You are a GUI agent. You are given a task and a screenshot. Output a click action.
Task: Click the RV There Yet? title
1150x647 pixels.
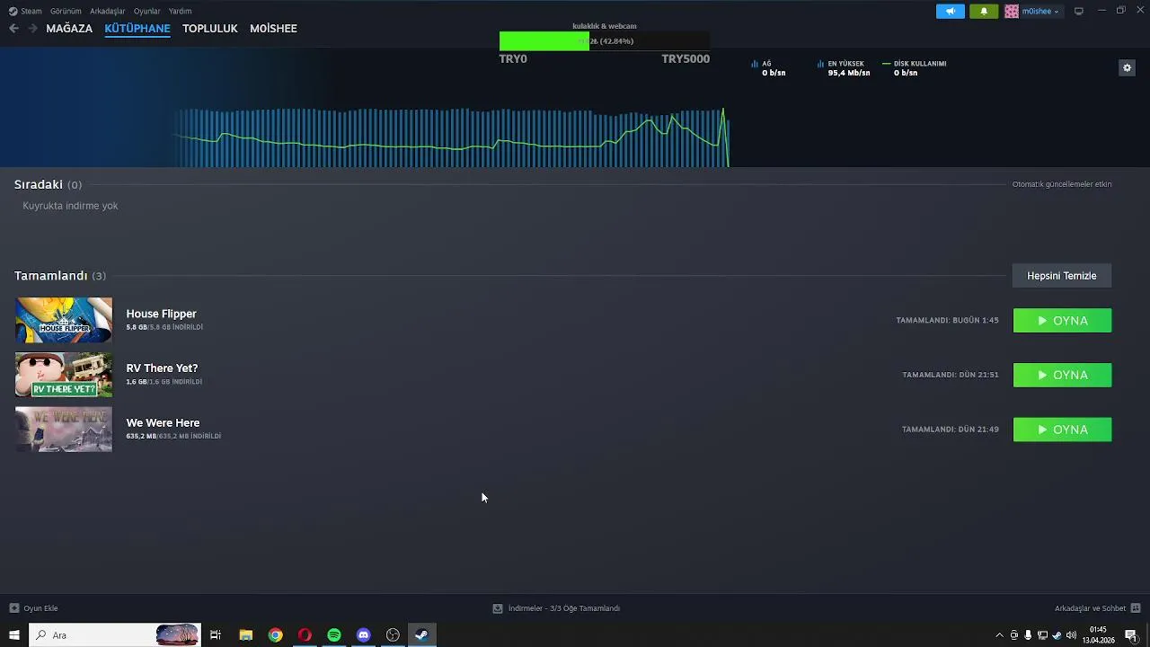pyautogui.click(x=162, y=368)
